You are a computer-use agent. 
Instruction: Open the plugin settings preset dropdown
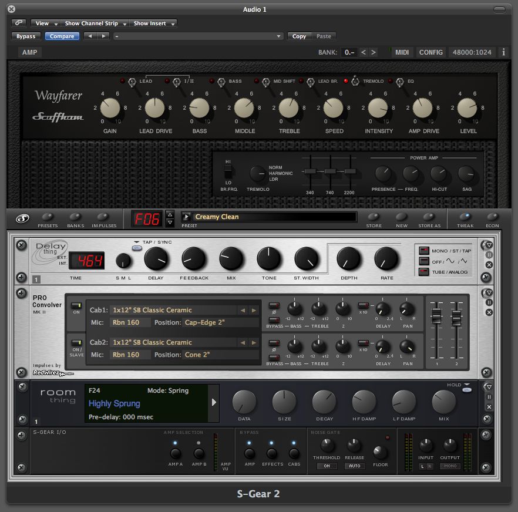click(199, 36)
